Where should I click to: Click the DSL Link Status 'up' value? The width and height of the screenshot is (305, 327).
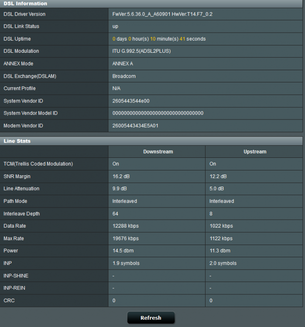(116, 27)
